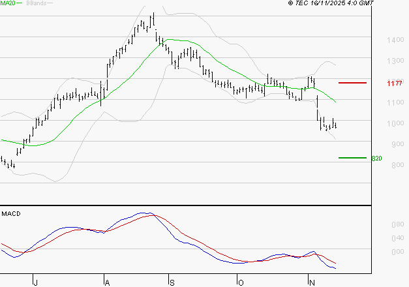Click the red 1177 resistance value

(395, 83)
